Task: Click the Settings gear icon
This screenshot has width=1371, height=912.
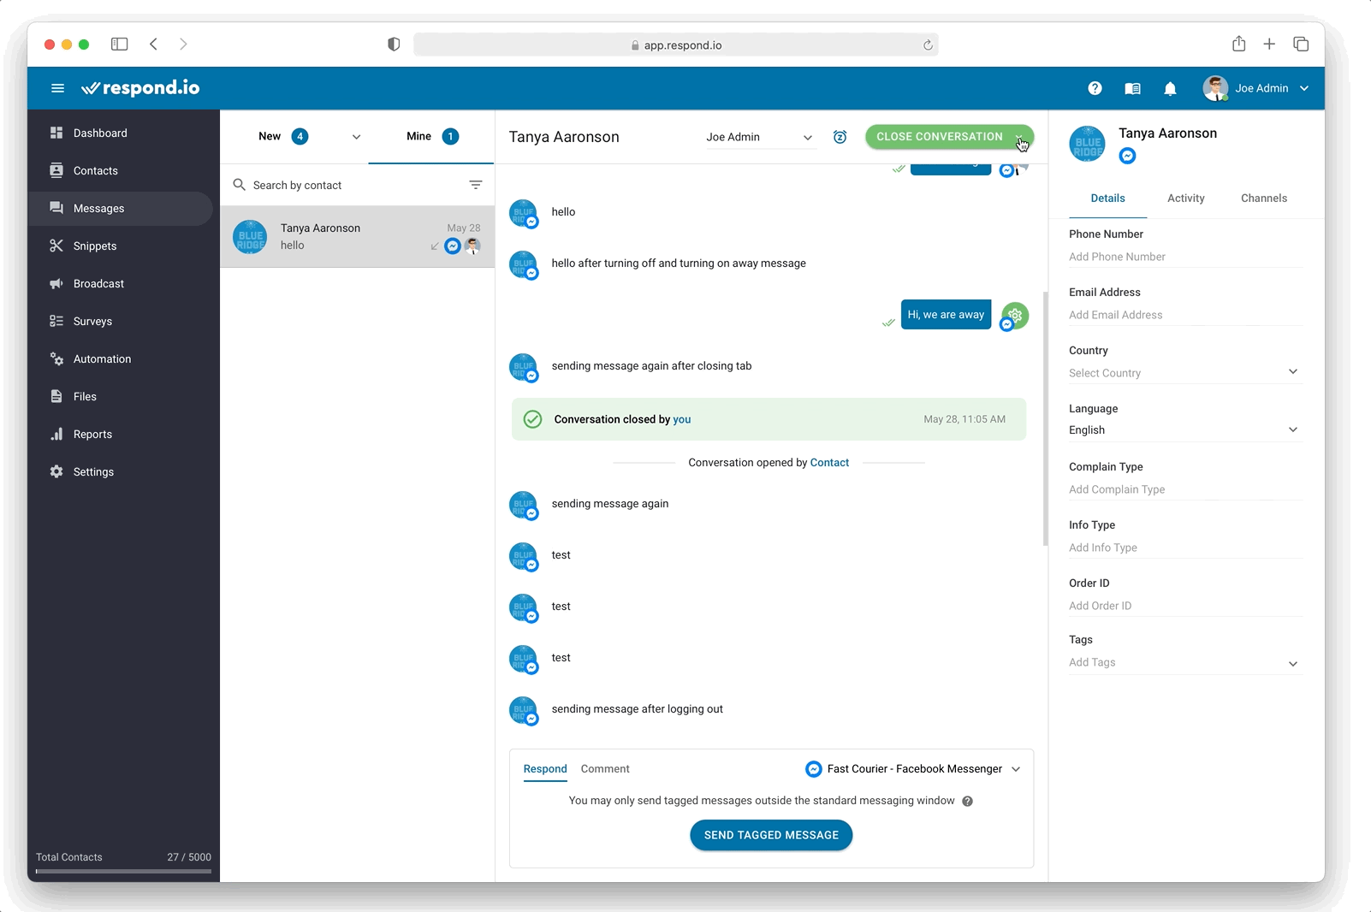Action: pos(56,471)
